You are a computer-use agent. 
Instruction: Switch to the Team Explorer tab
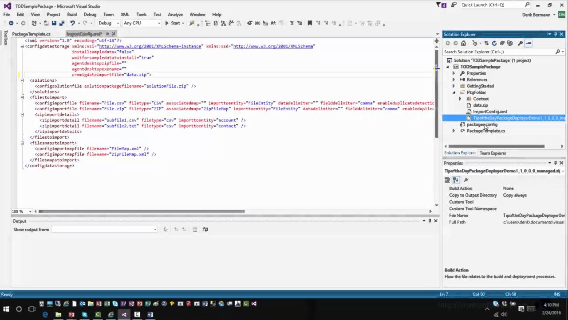(x=493, y=153)
